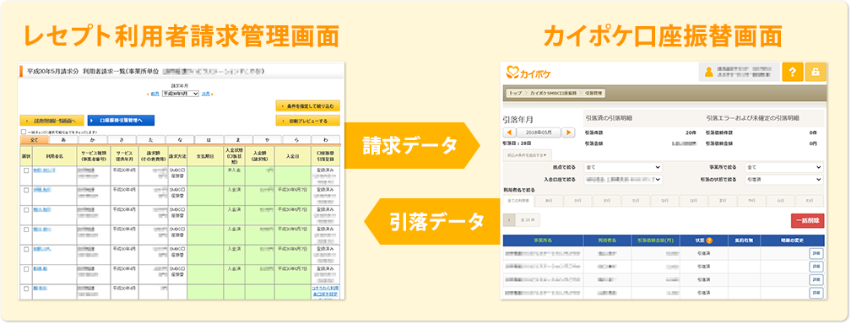Click the blue 口座振替引落管理へ button
The width and height of the screenshot is (851, 324).
click(121, 121)
